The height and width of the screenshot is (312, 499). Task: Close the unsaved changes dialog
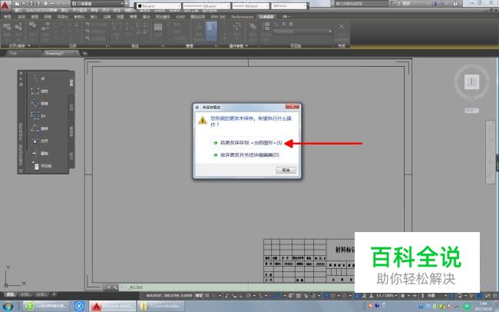(x=292, y=107)
